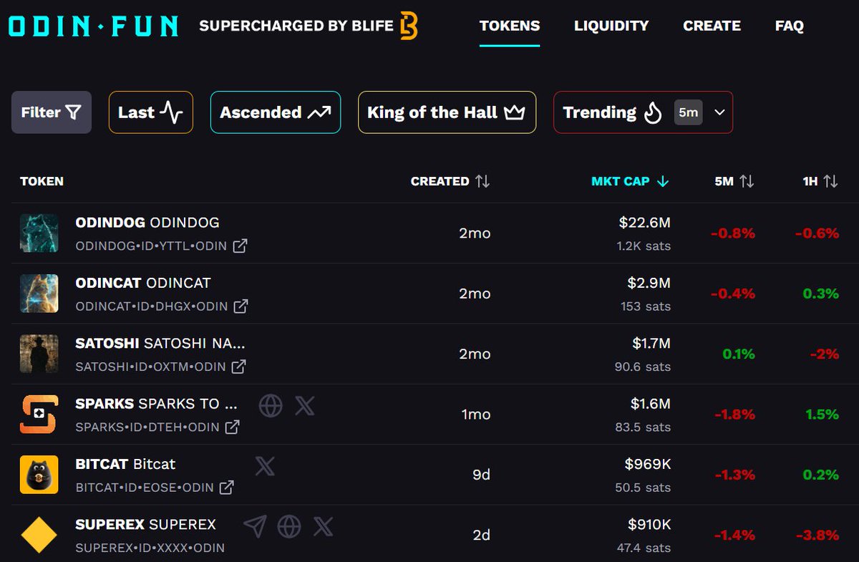Open the FAQ tab

pos(790,26)
